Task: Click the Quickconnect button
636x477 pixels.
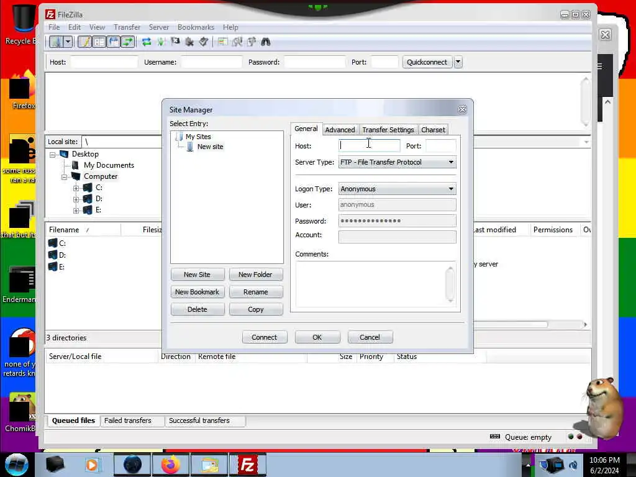Action: point(427,62)
